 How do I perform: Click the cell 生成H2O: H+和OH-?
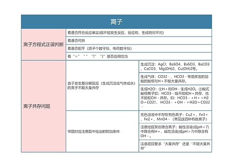[175, 98]
